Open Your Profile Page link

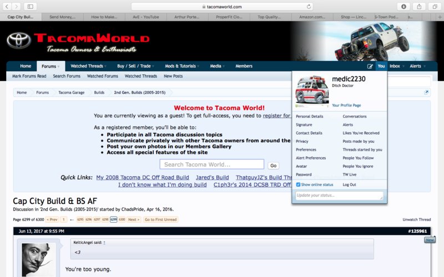(x=346, y=105)
